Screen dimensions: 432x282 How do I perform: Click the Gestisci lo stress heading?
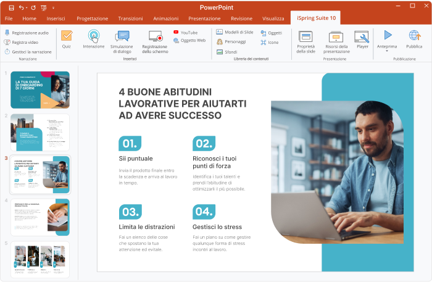click(x=217, y=227)
